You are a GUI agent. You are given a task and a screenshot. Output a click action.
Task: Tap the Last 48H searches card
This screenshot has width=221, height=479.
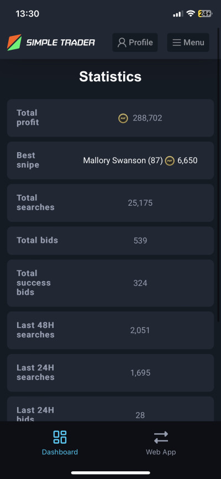[x=110, y=330]
